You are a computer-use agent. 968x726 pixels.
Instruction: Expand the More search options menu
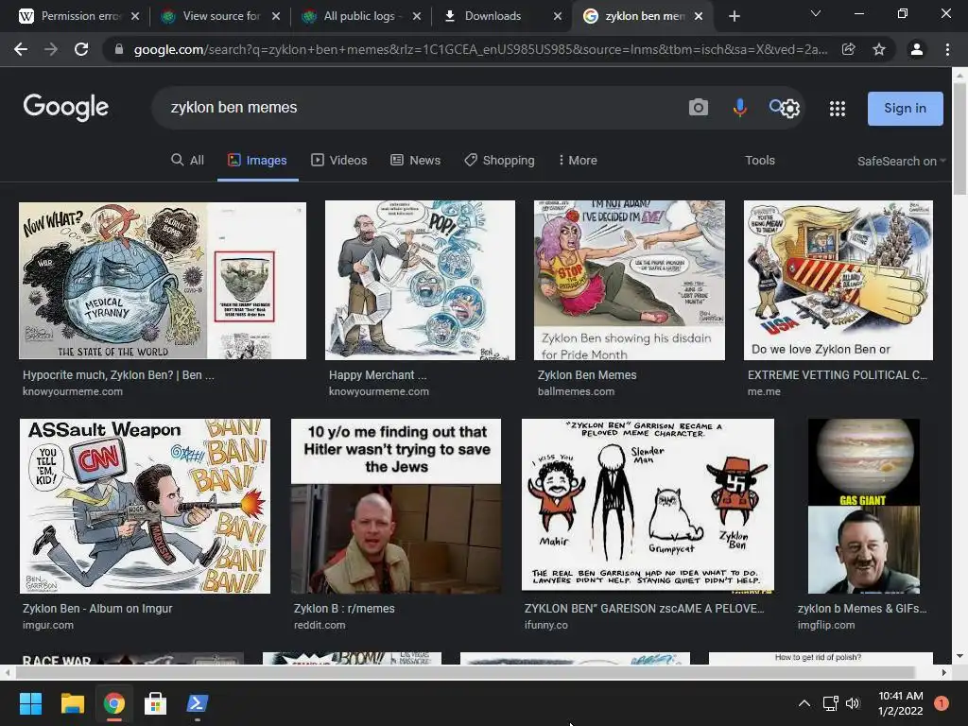pyautogui.click(x=578, y=160)
